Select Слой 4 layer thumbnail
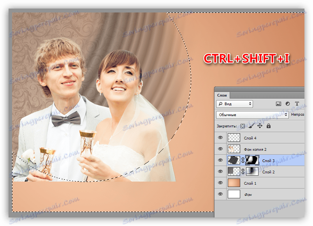313x226 pixels. [x=234, y=138]
